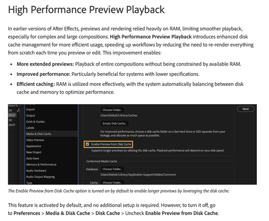Open Import preferences category
Viewport: 269px width, 221px height.
point(30,109)
